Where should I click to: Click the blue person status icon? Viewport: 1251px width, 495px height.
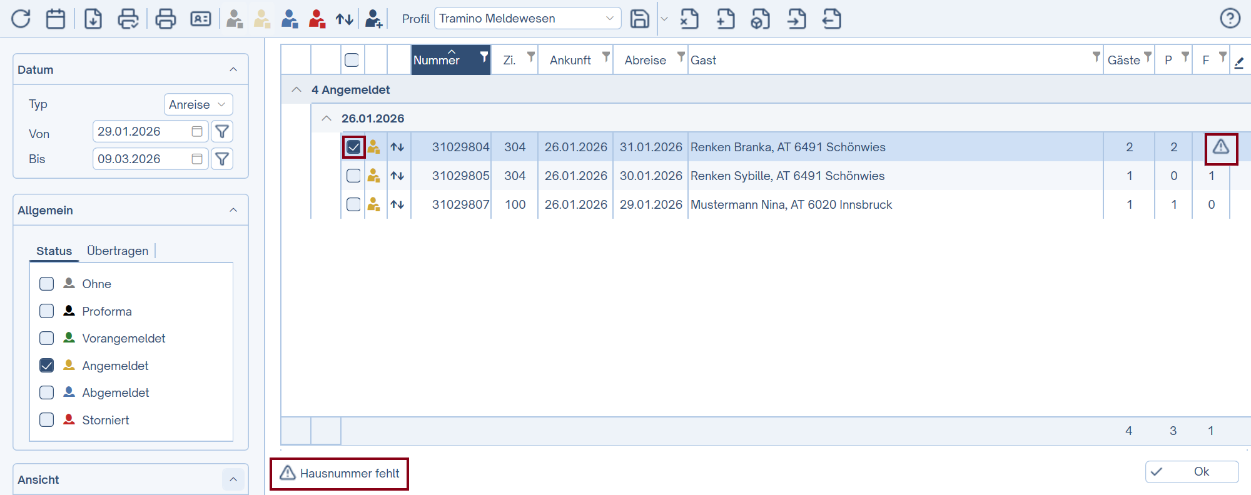290,19
